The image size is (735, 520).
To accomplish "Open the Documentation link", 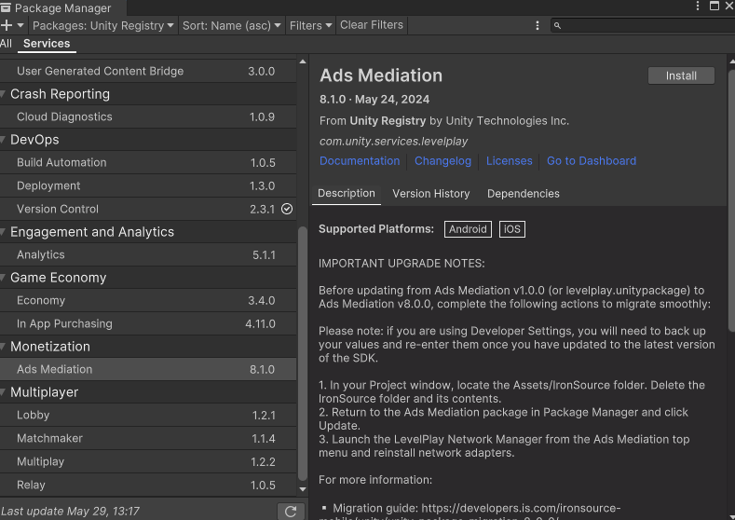I will tap(360, 161).
